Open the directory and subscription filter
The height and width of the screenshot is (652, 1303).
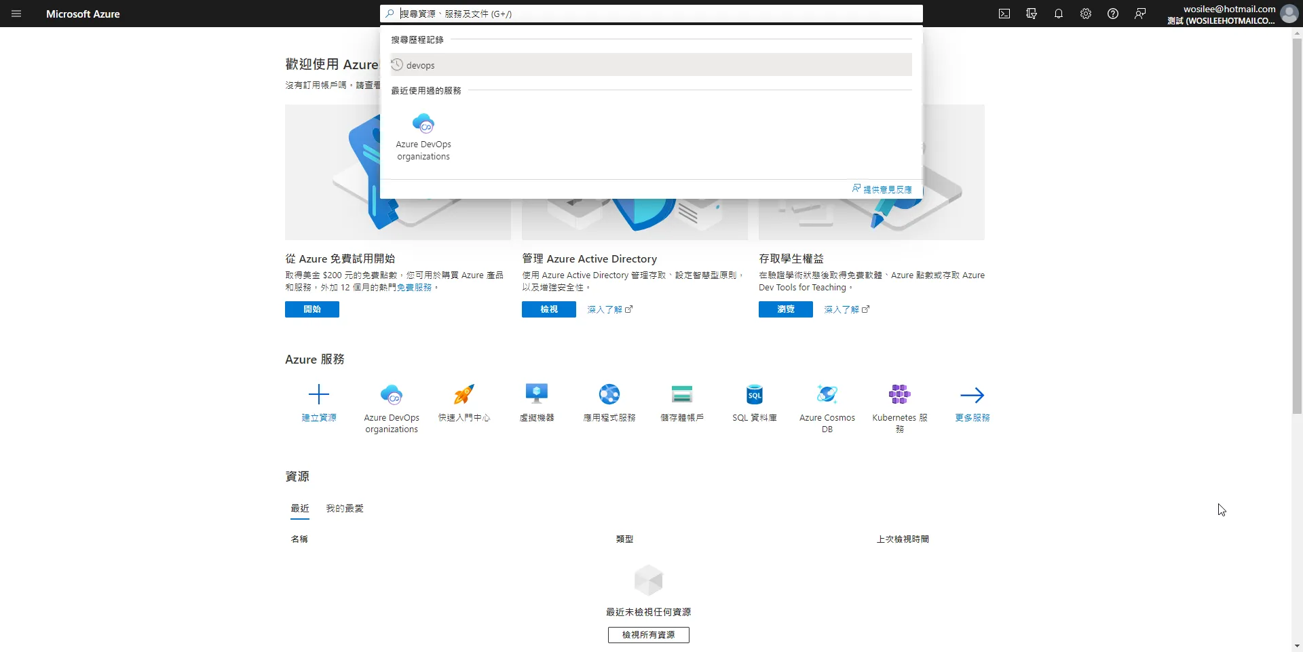[x=1031, y=13]
